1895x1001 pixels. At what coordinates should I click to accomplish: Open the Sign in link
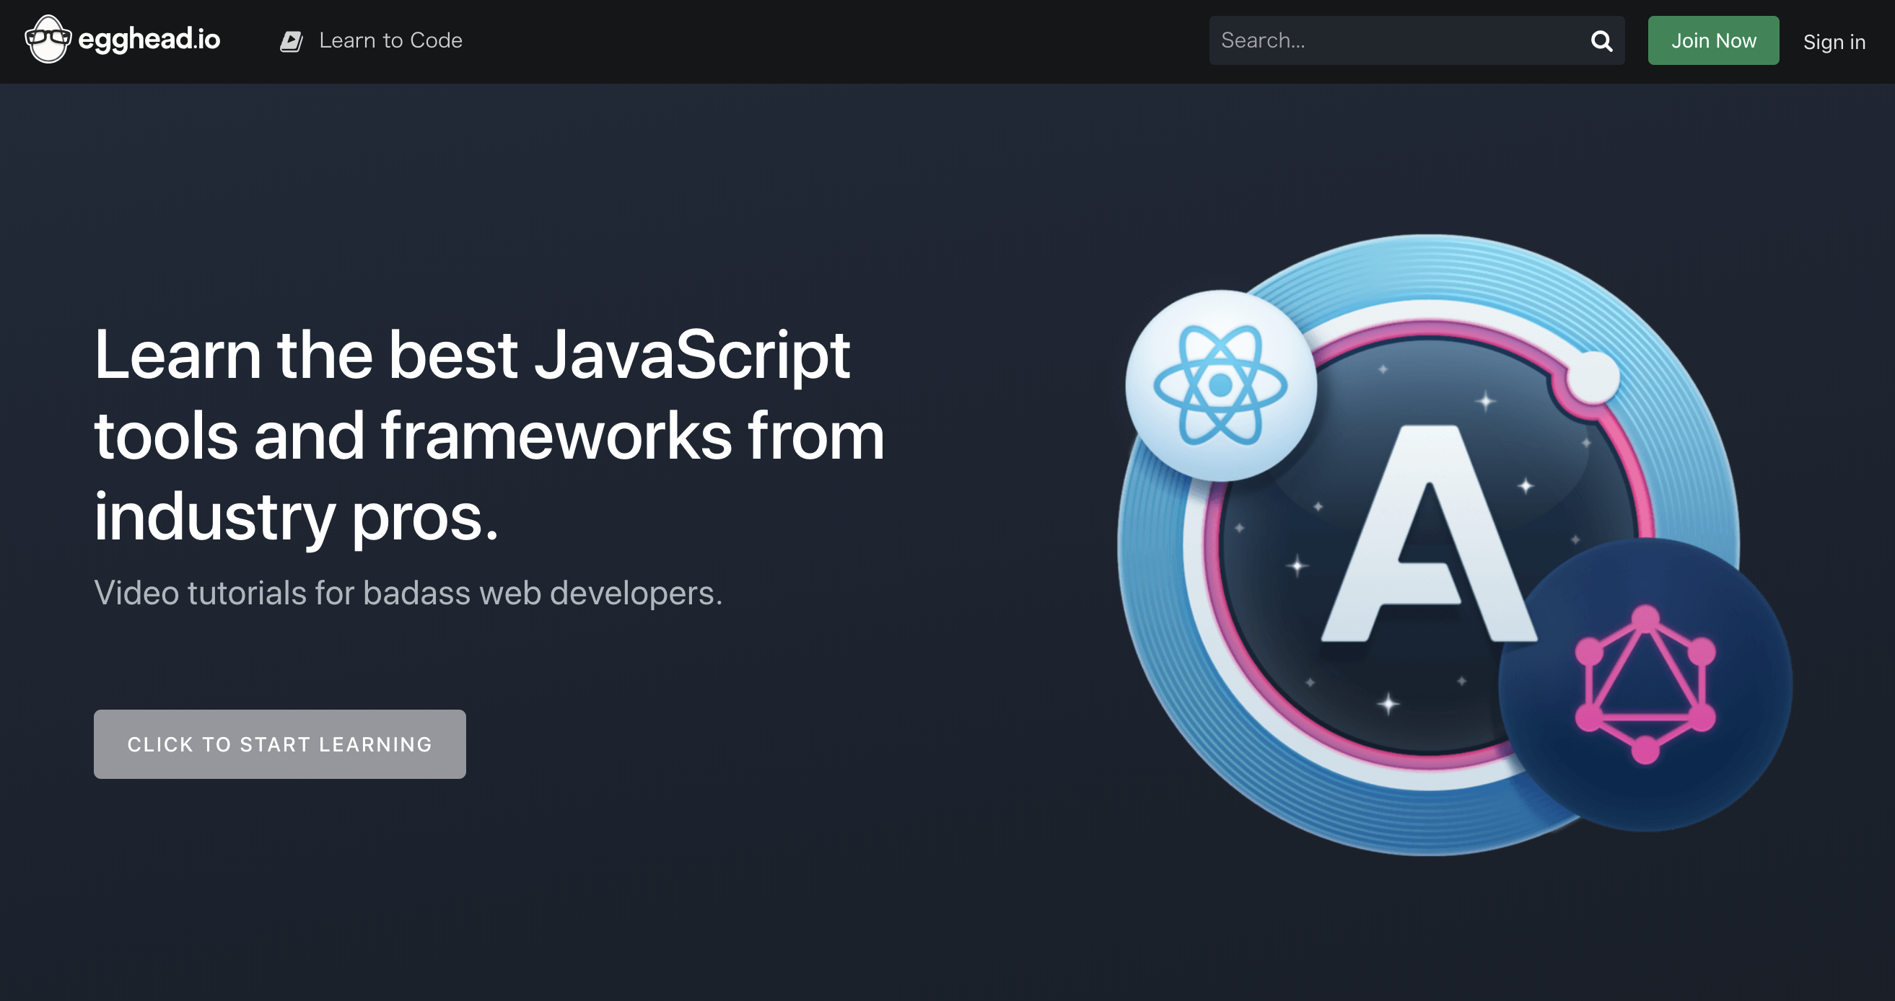pyautogui.click(x=1833, y=42)
